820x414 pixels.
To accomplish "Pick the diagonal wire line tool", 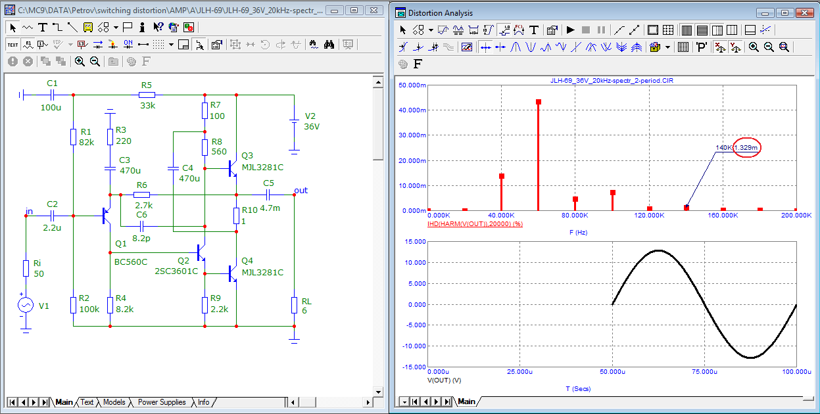I will (72, 28).
